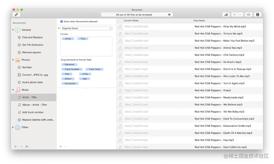Click the Year element tag

point(85,79)
